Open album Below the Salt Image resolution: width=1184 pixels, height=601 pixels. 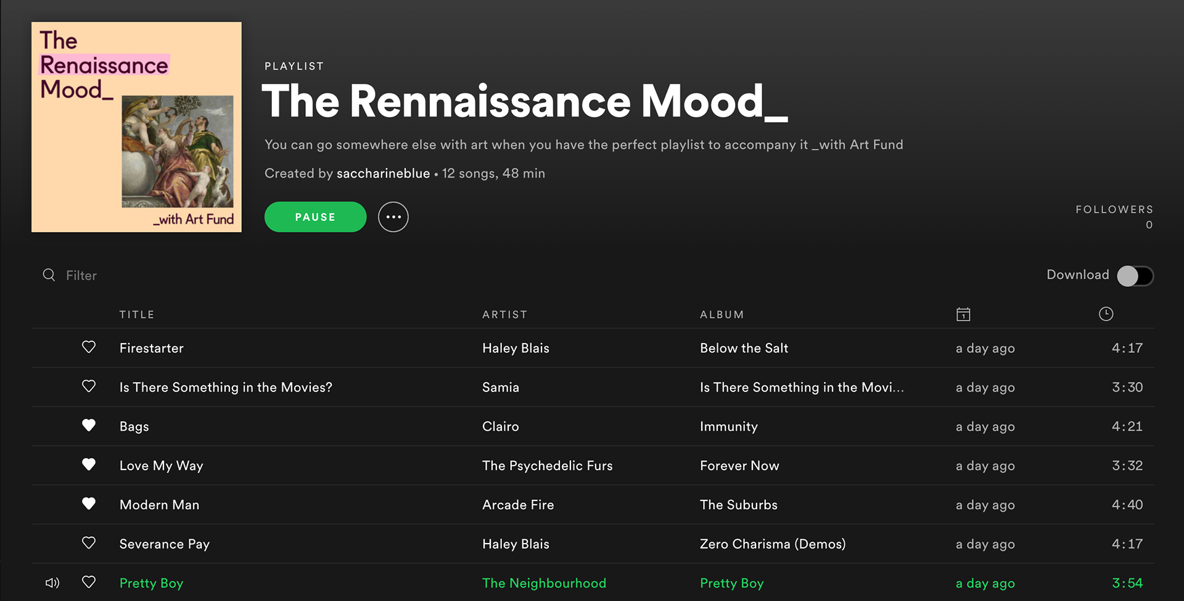click(x=744, y=348)
